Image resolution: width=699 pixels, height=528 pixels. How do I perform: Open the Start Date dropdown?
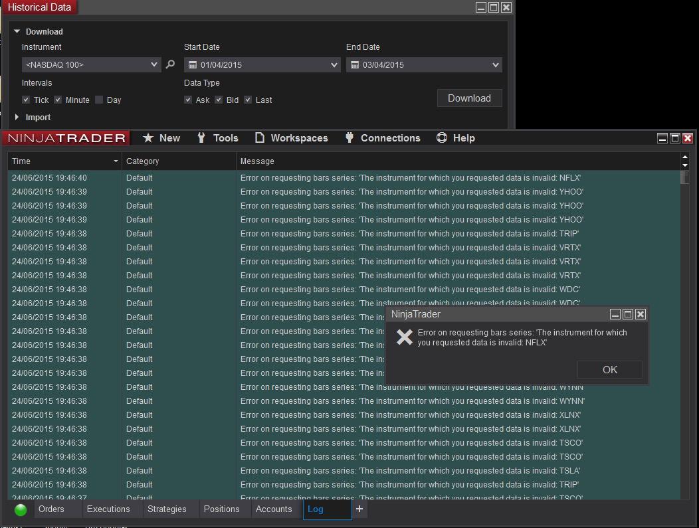tap(334, 65)
